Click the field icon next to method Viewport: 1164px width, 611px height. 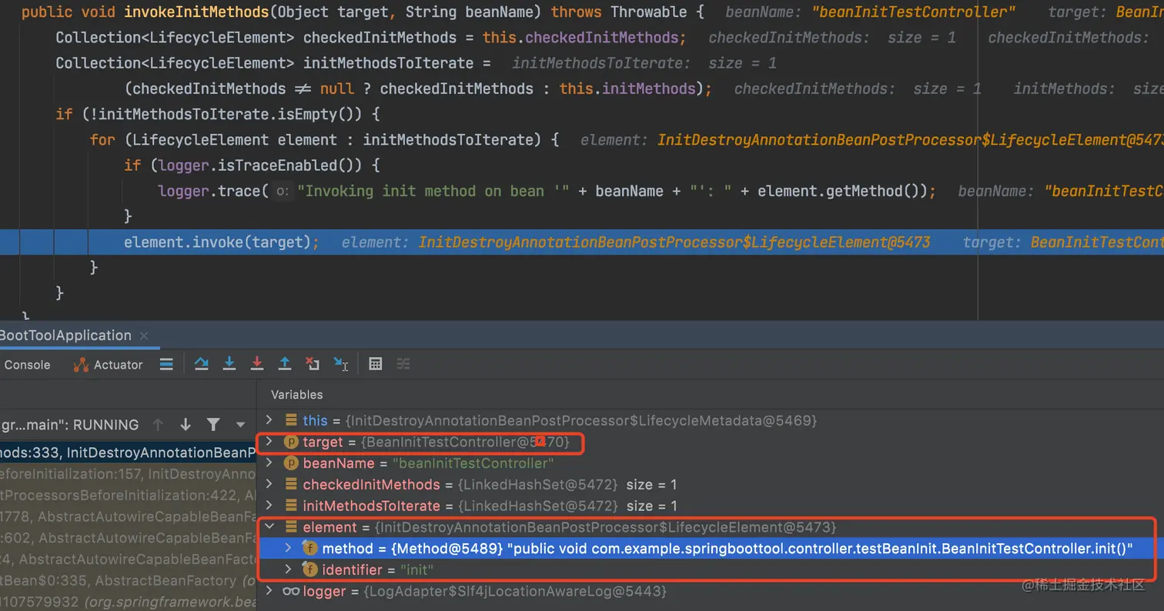coord(309,549)
